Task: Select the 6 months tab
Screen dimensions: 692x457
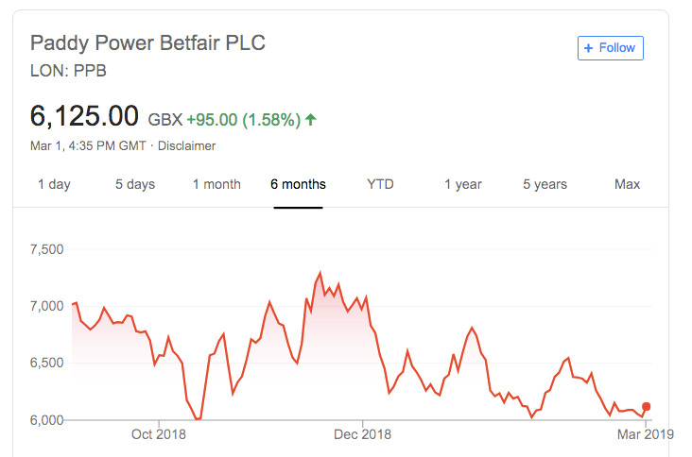Action: pyautogui.click(x=298, y=184)
